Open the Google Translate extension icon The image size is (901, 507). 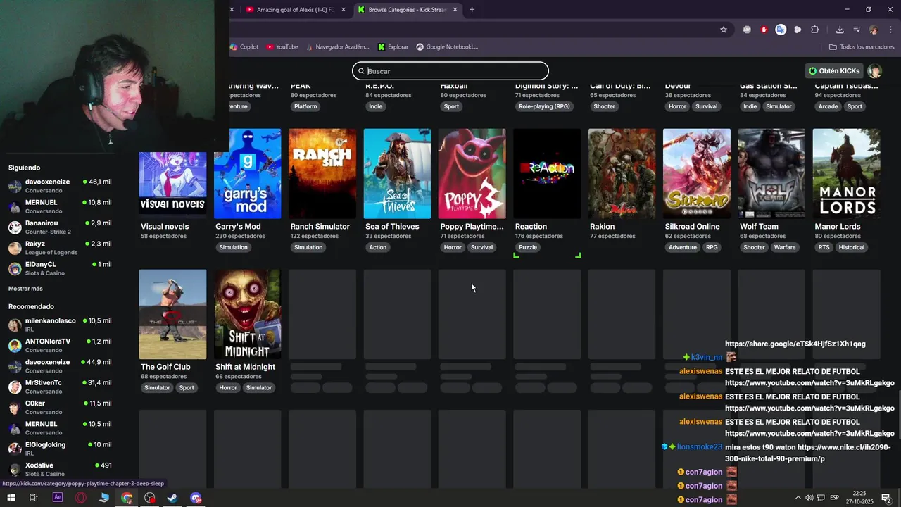point(781,30)
